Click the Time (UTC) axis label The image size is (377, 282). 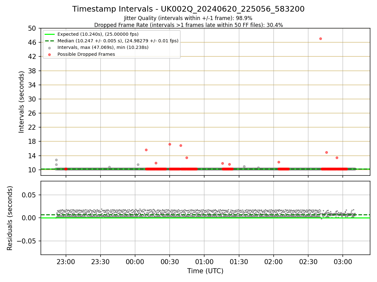click(205, 271)
